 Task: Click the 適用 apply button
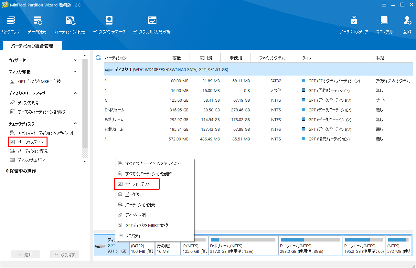pos(26,254)
